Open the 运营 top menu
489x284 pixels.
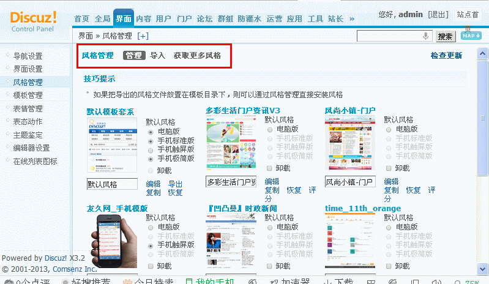pos(274,19)
